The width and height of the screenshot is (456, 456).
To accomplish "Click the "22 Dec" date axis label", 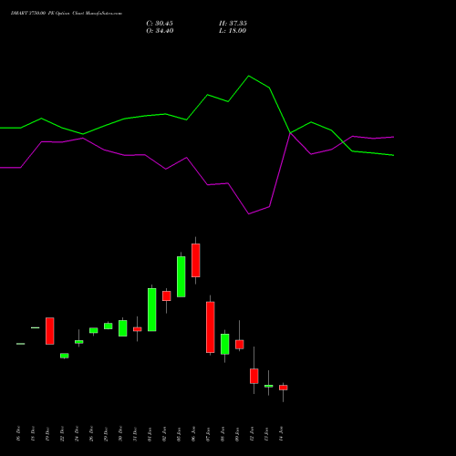I will click(62, 434).
